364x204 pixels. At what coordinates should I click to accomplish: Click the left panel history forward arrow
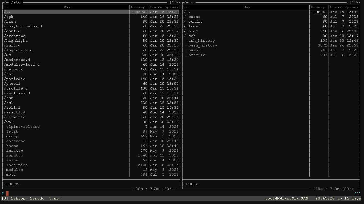pyautogui.click(x=178, y=2)
